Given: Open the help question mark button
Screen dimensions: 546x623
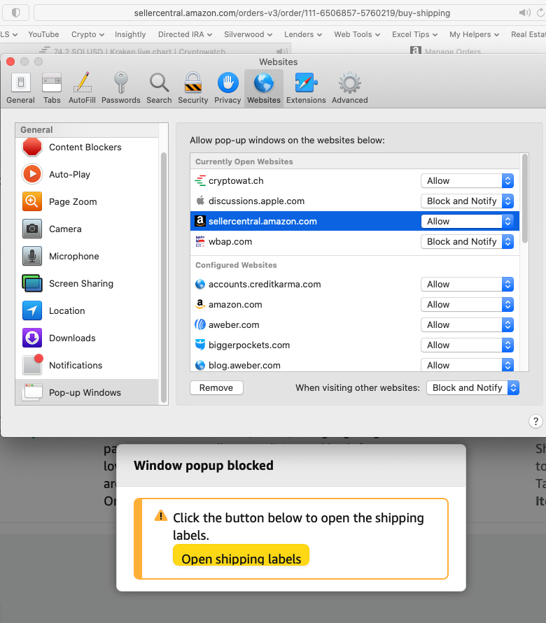Looking at the screenshot, I should (535, 421).
